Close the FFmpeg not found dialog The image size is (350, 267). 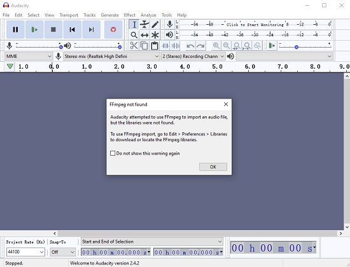(226, 104)
